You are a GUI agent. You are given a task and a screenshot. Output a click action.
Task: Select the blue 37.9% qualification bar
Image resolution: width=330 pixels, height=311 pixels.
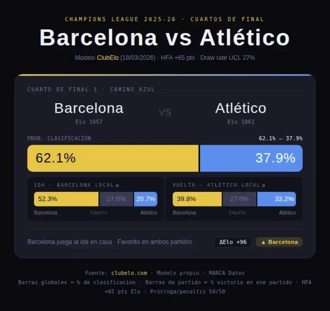pos(251,158)
